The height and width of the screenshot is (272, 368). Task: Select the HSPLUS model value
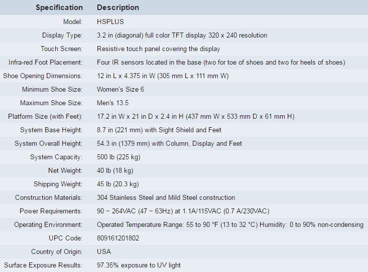click(x=110, y=22)
